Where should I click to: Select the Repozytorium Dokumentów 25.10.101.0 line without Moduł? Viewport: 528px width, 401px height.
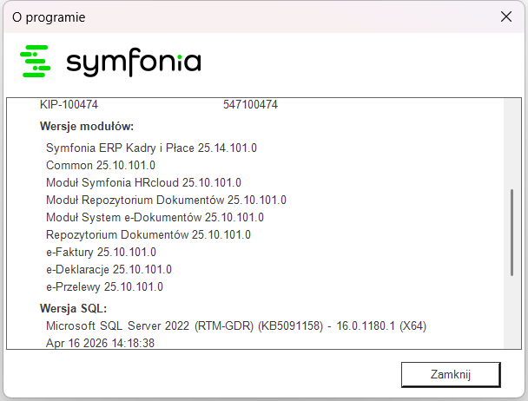148,234
